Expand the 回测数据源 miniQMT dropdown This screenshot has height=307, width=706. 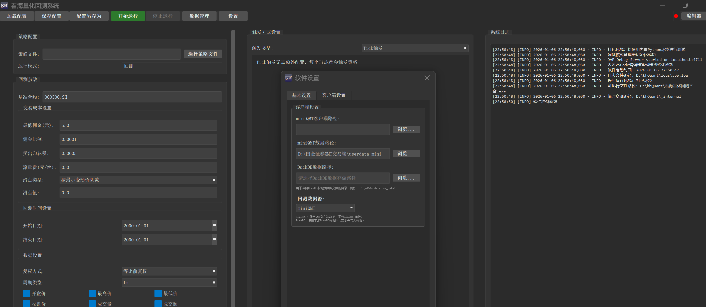pos(325,208)
